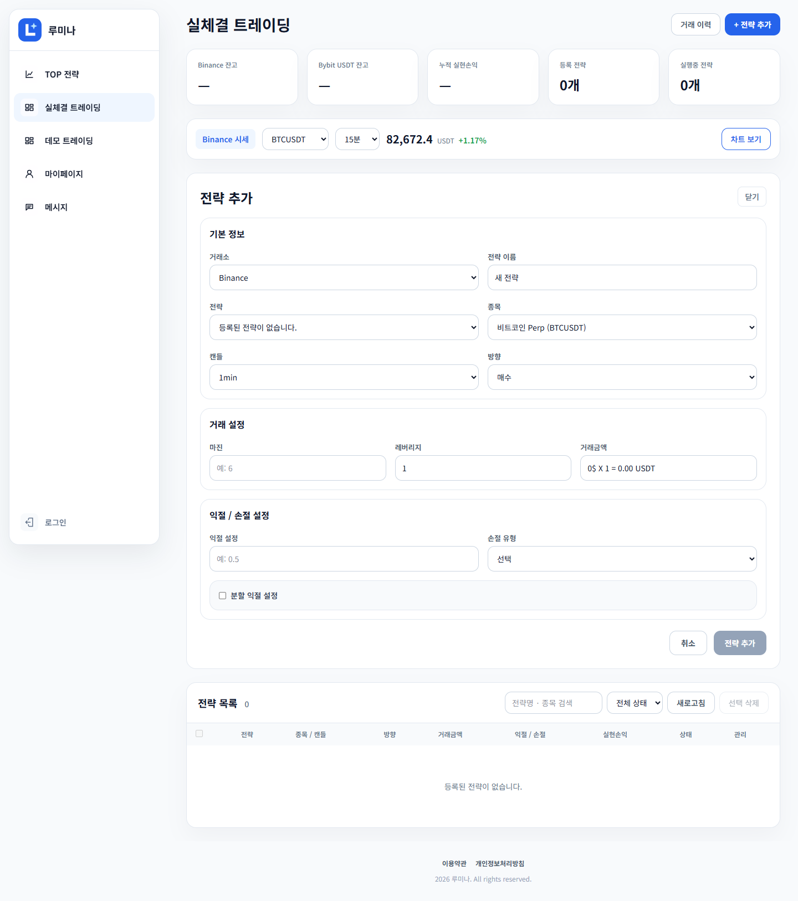Click the 거래 이력 button
Image resolution: width=798 pixels, height=901 pixels.
[x=695, y=24]
